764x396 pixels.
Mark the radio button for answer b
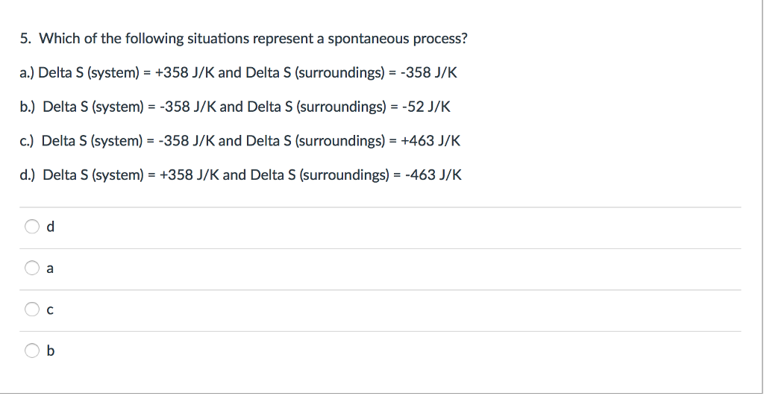pos(32,350)
